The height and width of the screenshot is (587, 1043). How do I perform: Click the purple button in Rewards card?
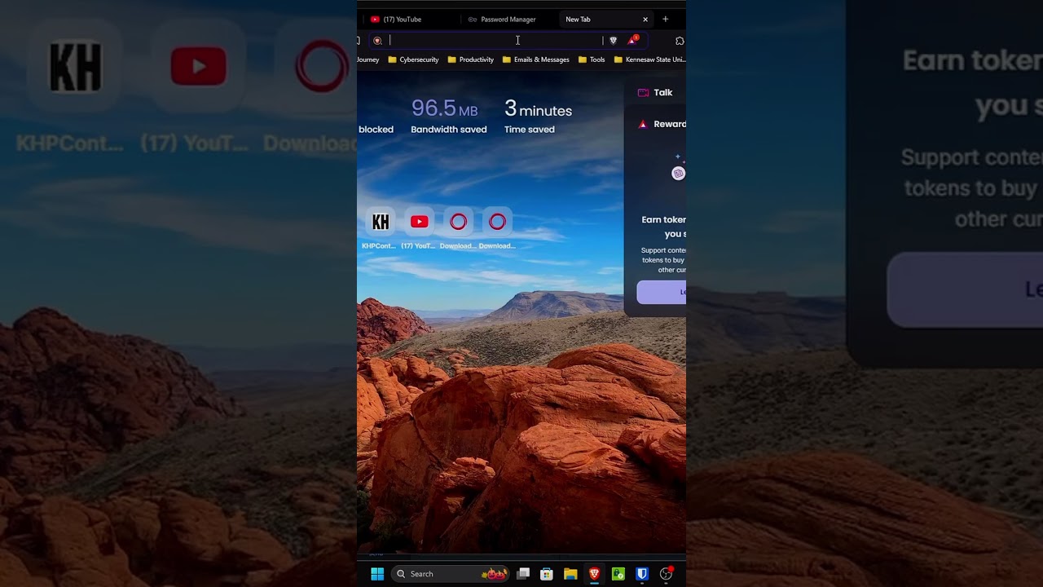coord(662,292)
